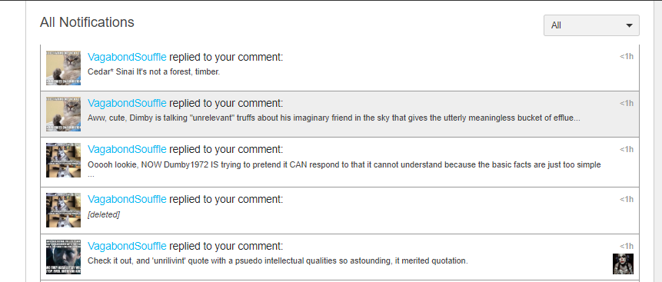The height and width of the screenshot is (282, 662).
Task: Click the <1h timestamp on the first notification
Action: tap(627, 57)
